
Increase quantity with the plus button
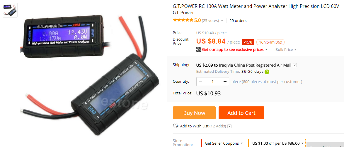tap(225, 82)
